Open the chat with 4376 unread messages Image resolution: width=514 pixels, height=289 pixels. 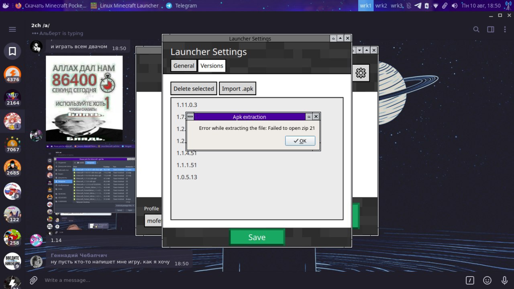(x=12, y=74)
